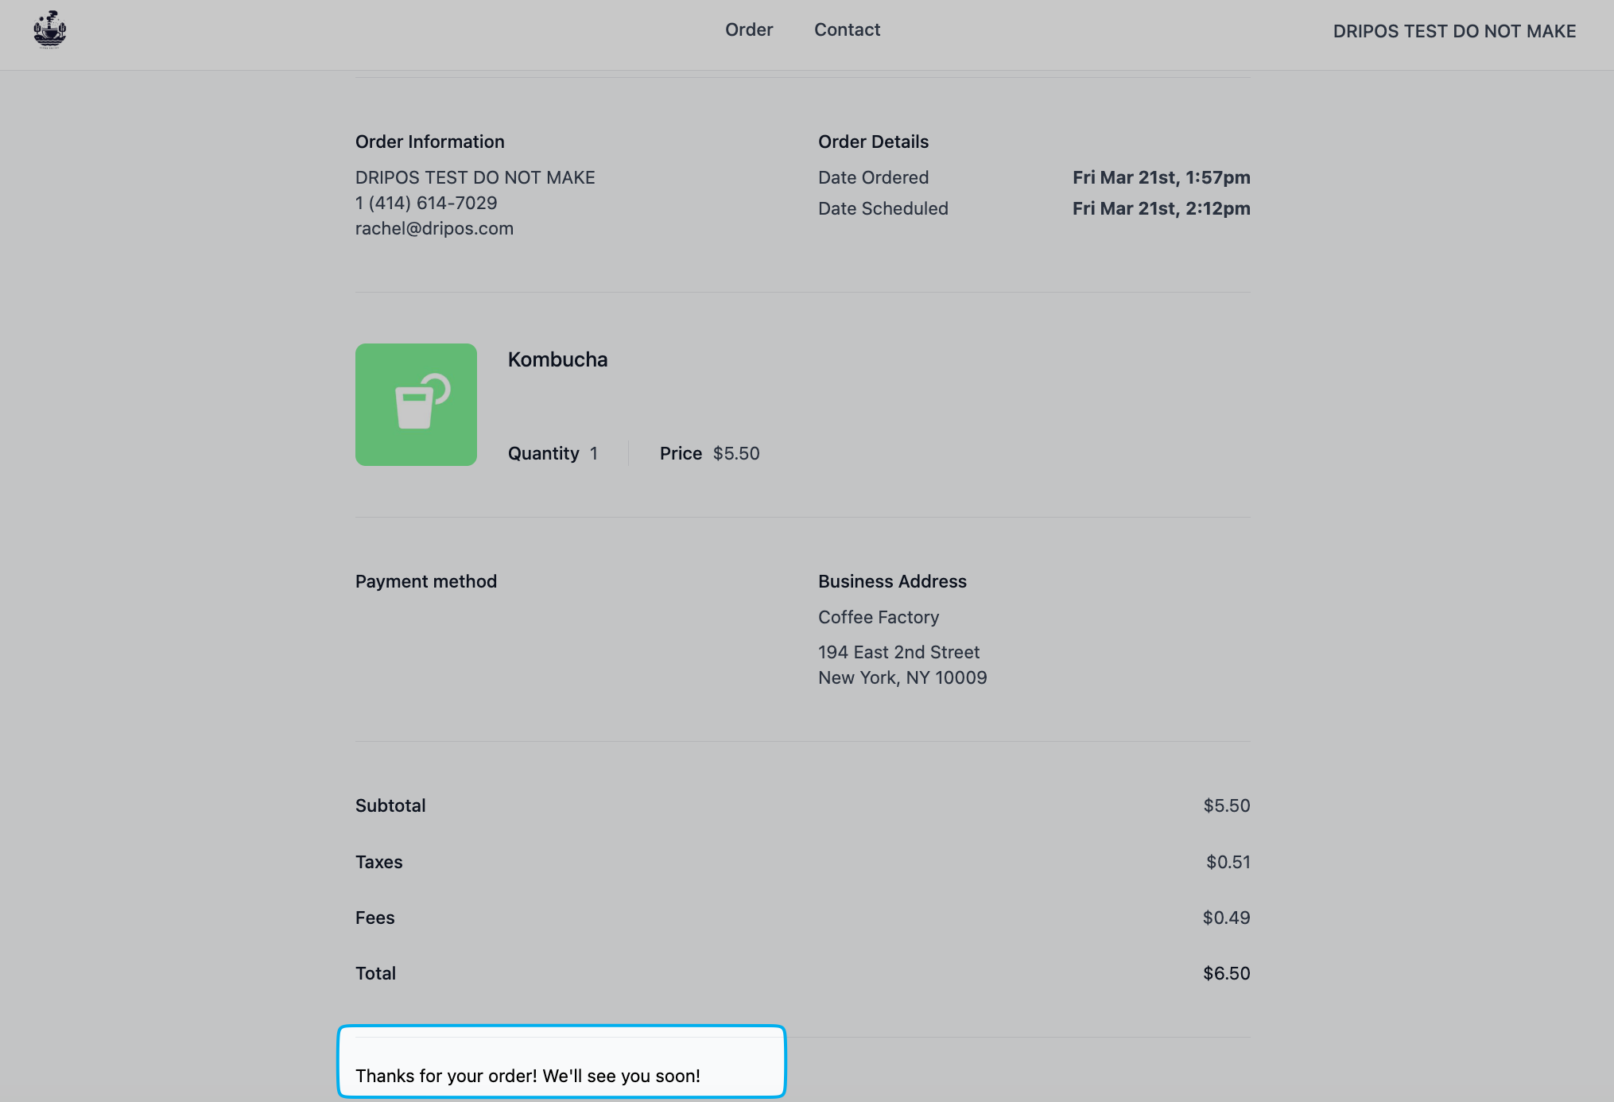The height and width of the screenshot is (1102, 1614).
Task: Click the Fees amount $0.49
Action: (x=1226, y=918)
